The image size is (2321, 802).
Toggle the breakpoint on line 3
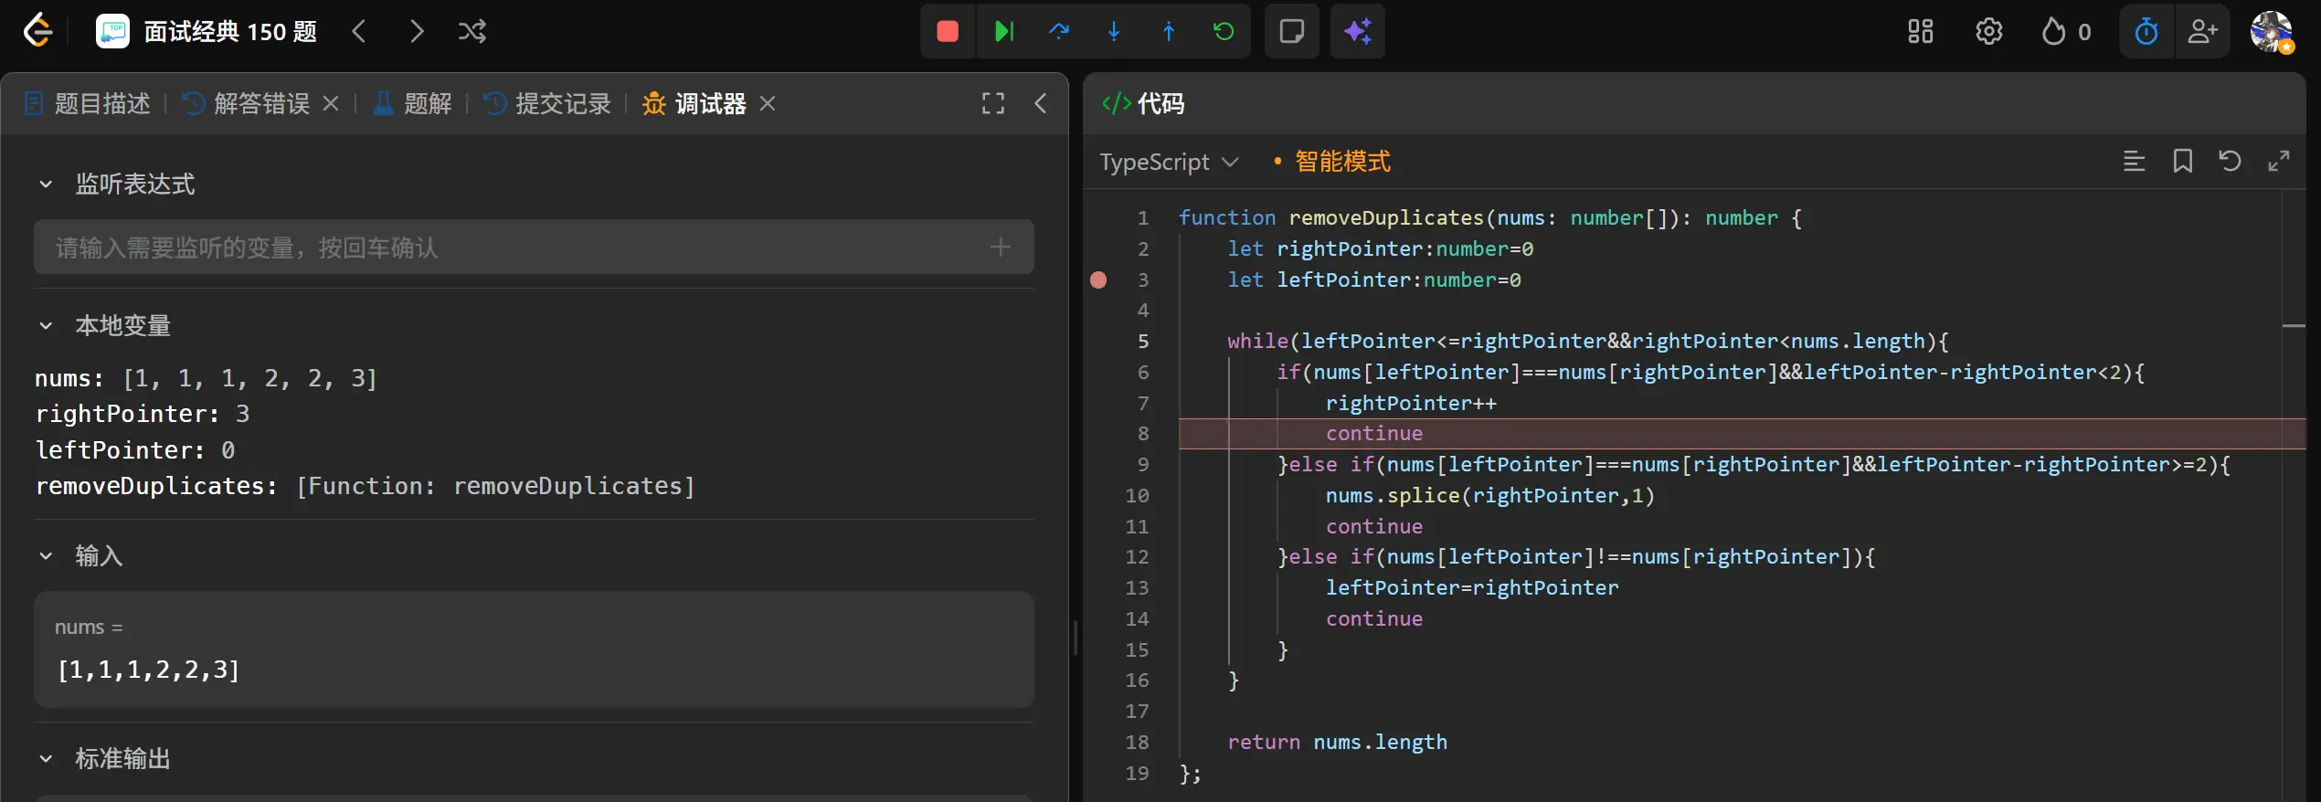[1099, 280]
